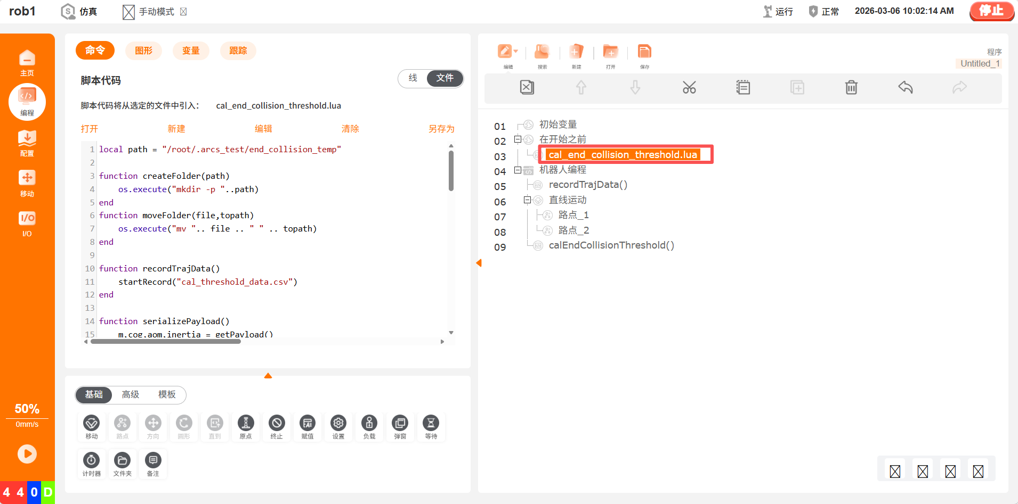Click the 50% speed slider indicator
1018x504 pixels.
coord(27,409)
